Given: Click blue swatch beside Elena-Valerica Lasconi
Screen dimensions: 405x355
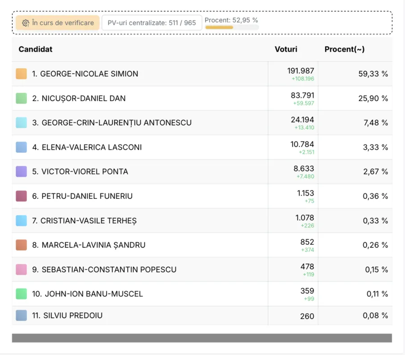Looking at the screenshot, I should pyautogui.click(x=21, y=147).
